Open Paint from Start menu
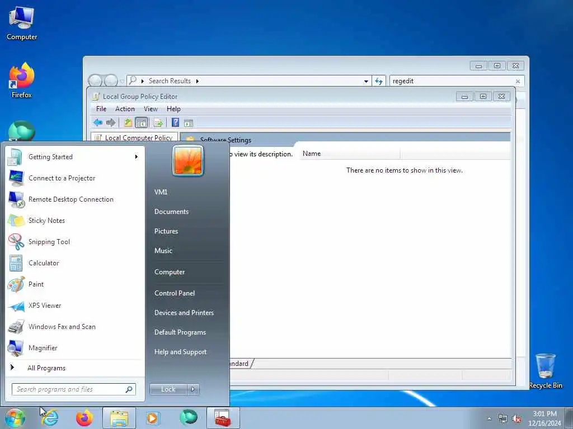573x429 pixels. (x=75, y=284)
